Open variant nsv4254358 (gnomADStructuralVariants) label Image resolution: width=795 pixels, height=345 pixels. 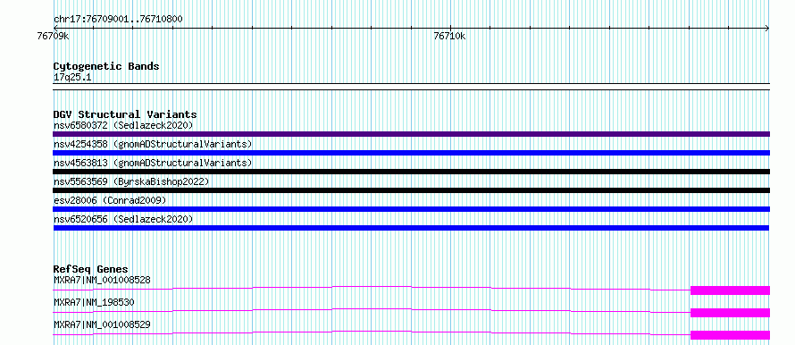pos(153,144)
